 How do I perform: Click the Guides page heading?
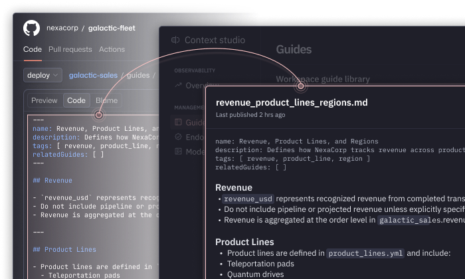point(294,50)
